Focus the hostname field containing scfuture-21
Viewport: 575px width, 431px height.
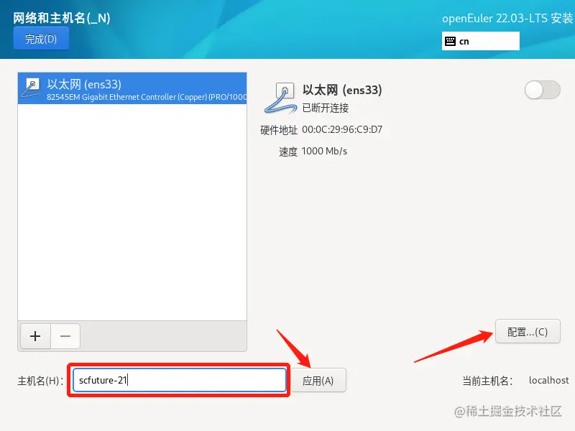[x=179, y=380]
